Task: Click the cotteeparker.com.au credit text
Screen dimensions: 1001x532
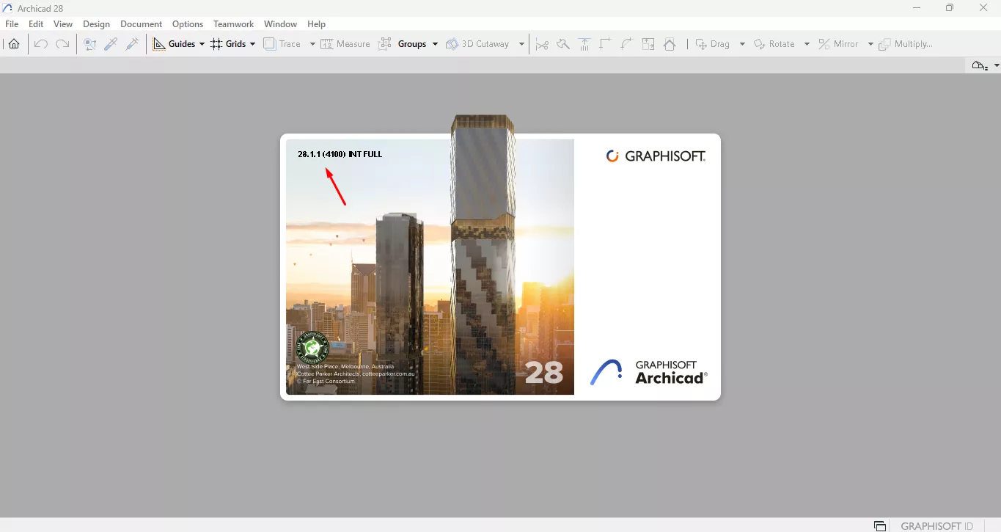Action: coord(389,374)
